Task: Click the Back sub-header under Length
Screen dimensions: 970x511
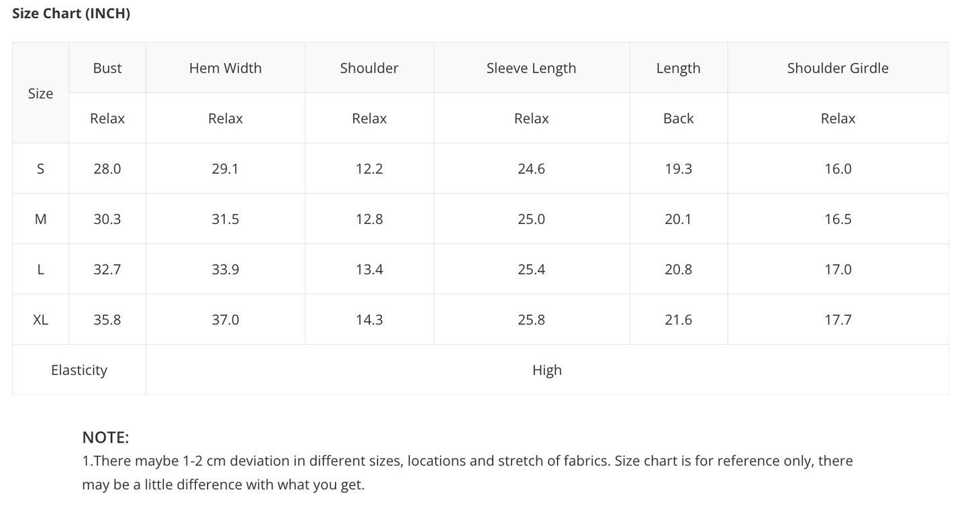Action: point(678,118)
